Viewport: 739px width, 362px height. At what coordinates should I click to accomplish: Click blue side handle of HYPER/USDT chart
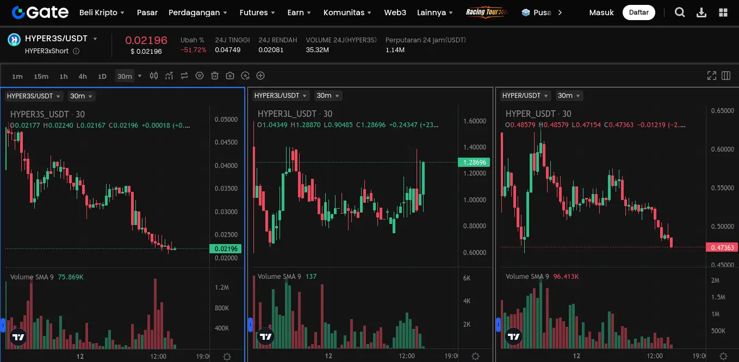tap(498, 324)
